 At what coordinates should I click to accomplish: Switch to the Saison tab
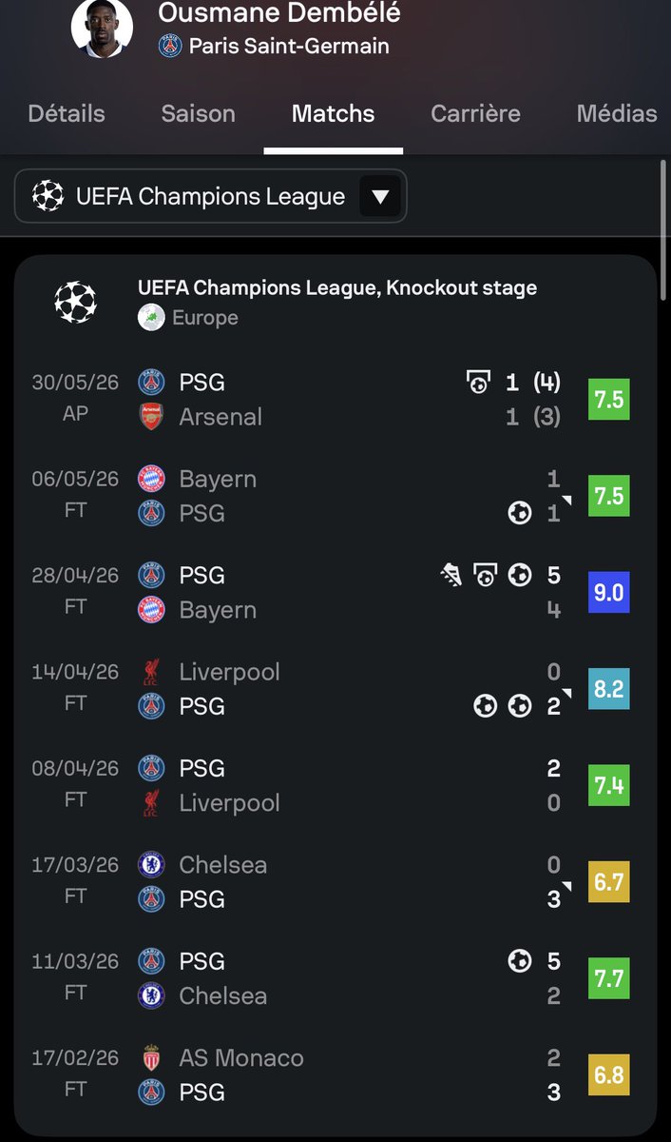(198, 113)
